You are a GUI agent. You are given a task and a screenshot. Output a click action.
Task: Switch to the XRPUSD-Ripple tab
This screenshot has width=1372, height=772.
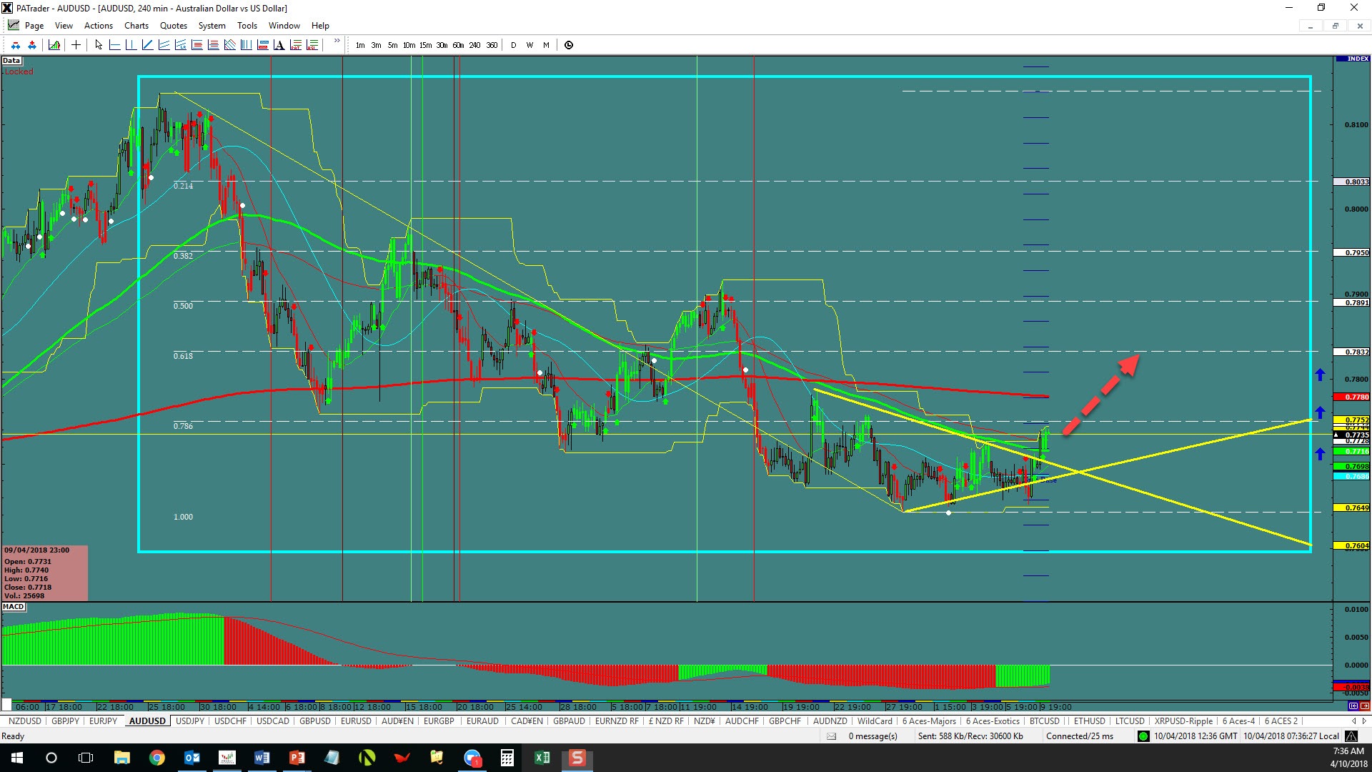click(x=1183, y=721)
